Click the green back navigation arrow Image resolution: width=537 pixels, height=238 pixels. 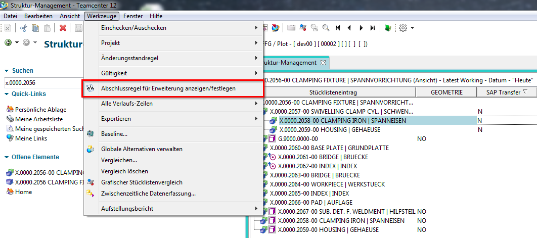8,42
